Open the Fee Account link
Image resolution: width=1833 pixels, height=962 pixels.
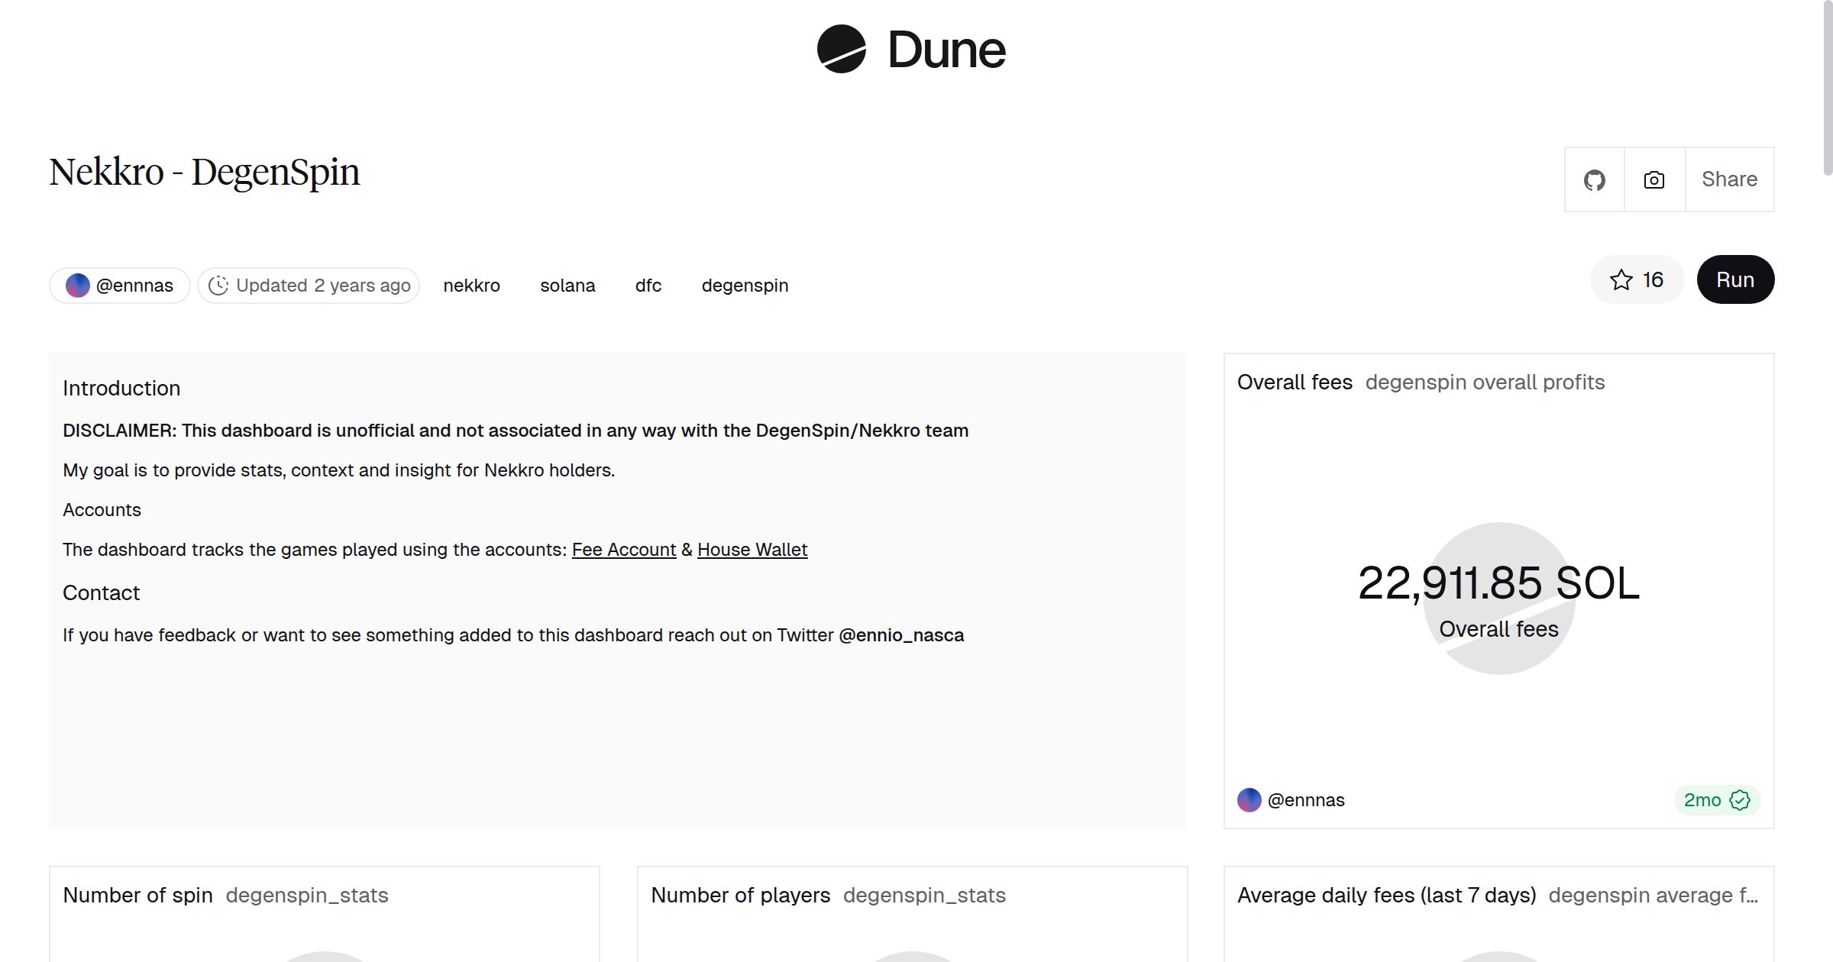[623, 550]
